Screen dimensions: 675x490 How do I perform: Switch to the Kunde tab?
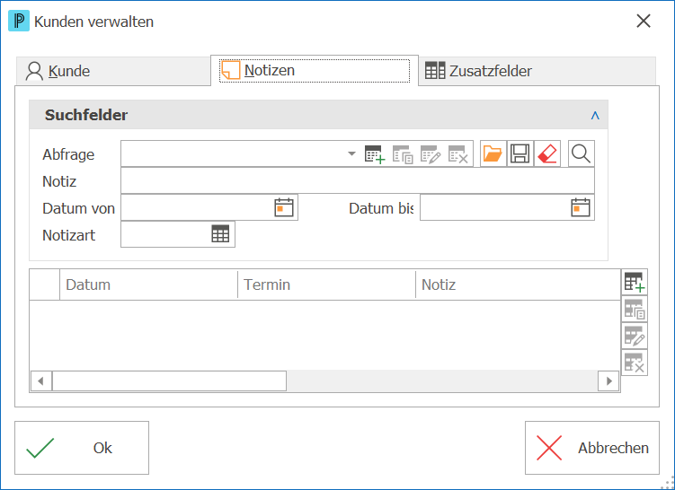pyautogui.click(x=113, y=71)
